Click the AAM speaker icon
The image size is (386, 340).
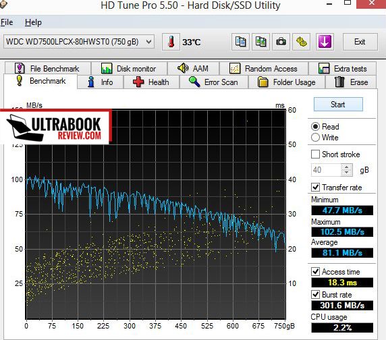(x=183, y=68)
